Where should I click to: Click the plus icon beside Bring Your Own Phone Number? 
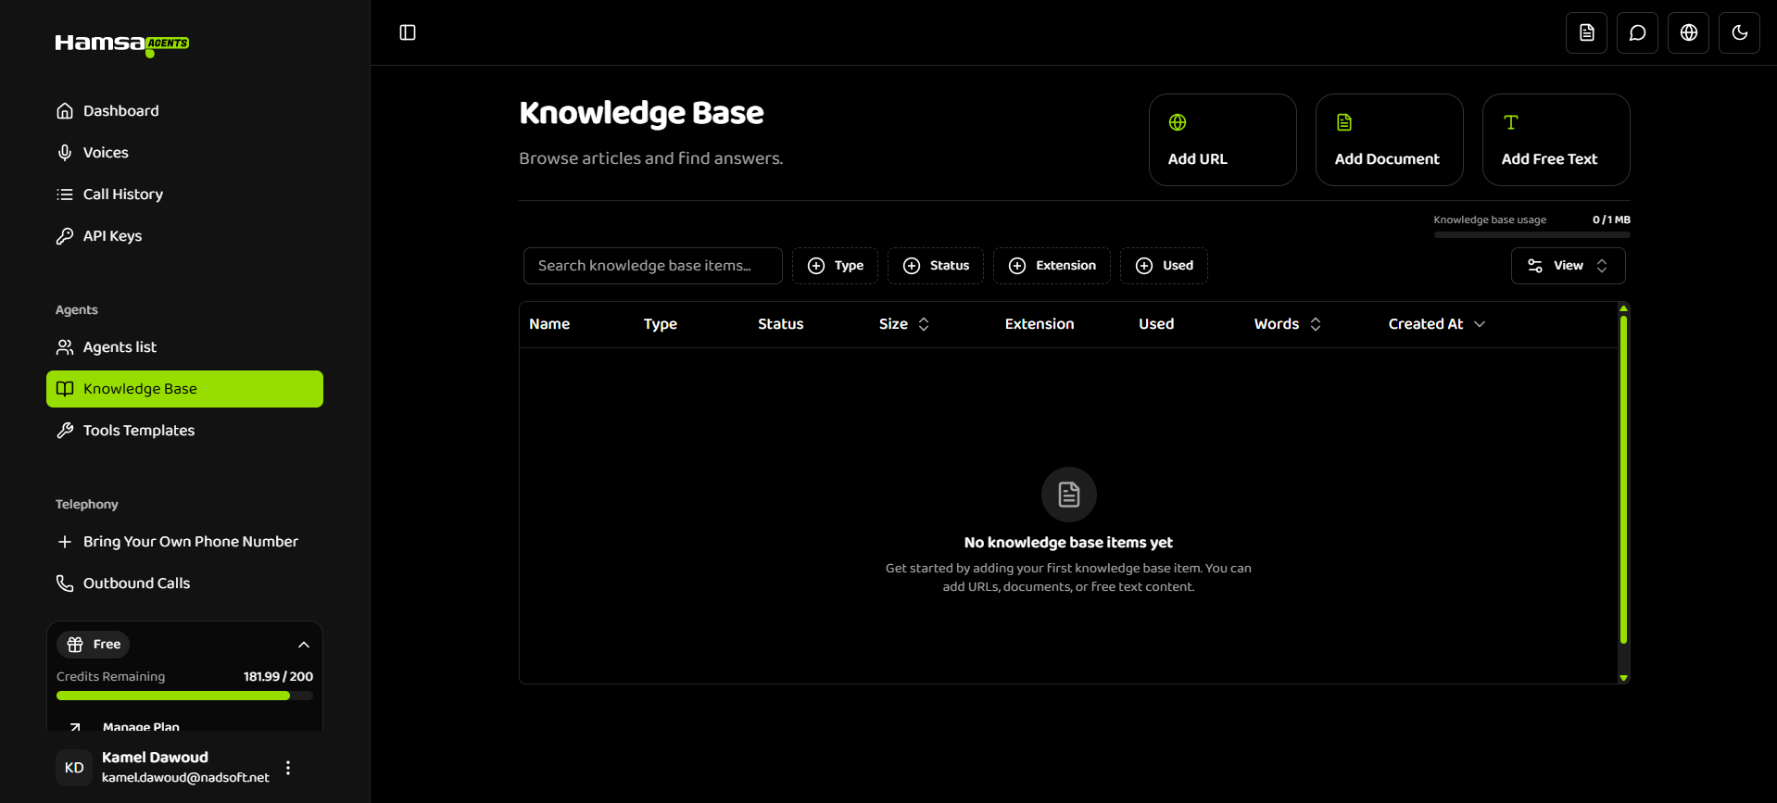click(65, 542)
